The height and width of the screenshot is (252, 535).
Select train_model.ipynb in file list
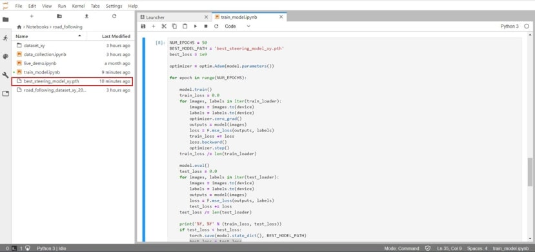(72, 72)
